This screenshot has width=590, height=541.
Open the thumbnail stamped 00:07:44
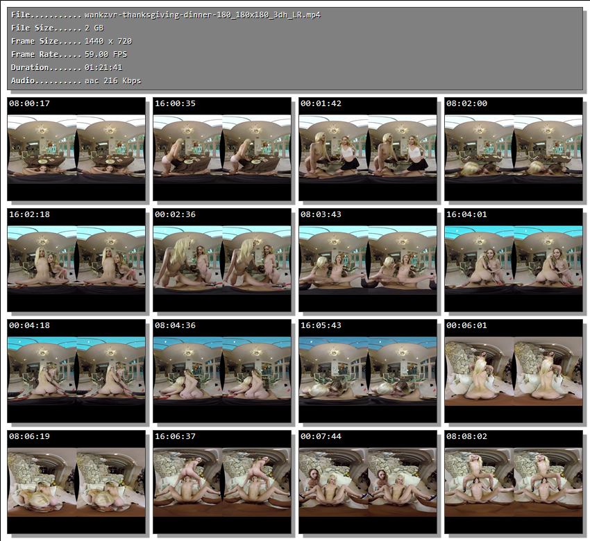[x=368, y=481]
